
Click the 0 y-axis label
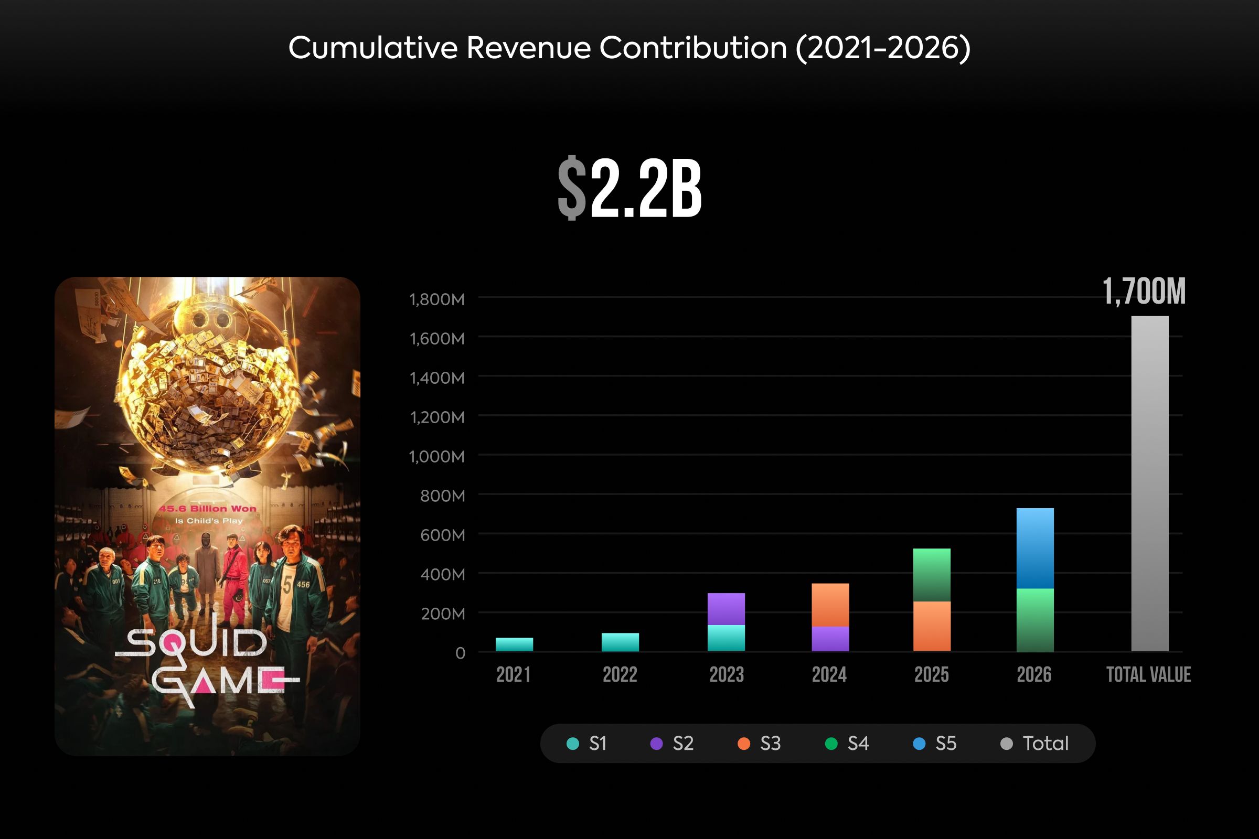pyautogui.click(x=461, y=653)
